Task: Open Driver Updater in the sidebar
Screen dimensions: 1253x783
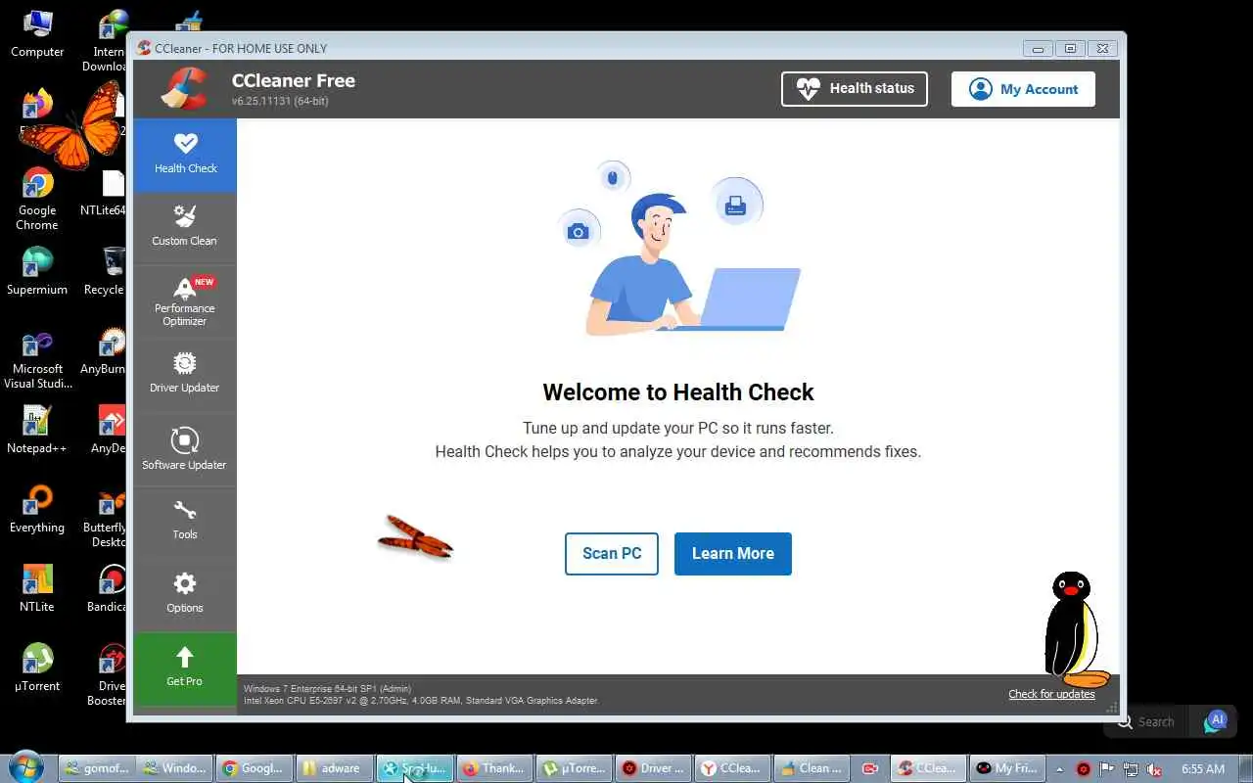Action: [185, 375]
